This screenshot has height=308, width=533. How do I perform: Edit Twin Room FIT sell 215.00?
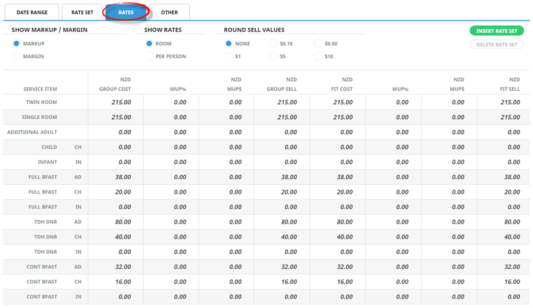point(505,102)
